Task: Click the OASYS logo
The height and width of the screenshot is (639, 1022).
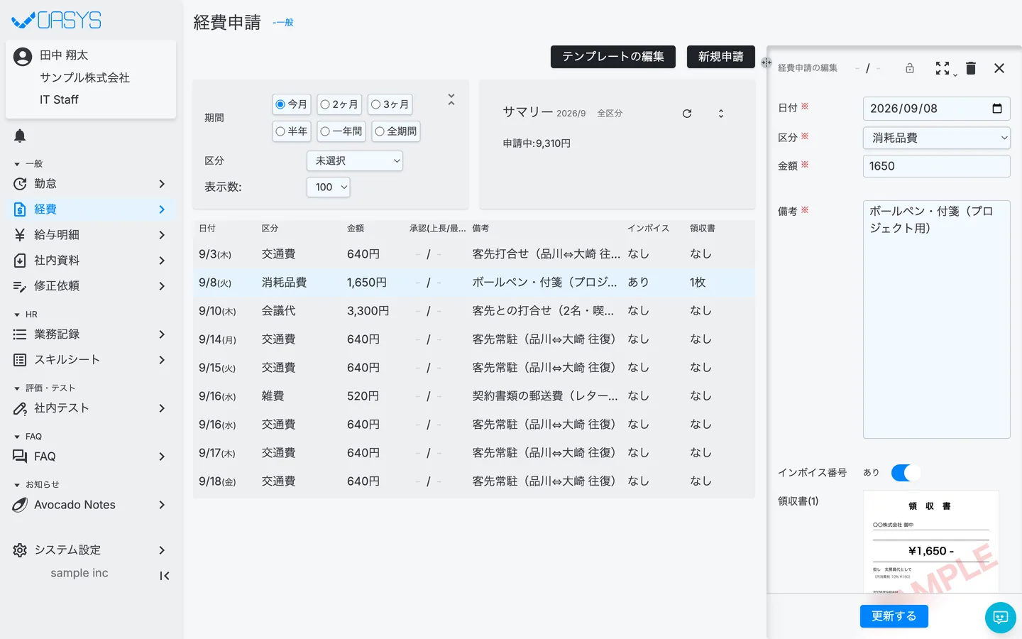Action: (x=57, y=21)
